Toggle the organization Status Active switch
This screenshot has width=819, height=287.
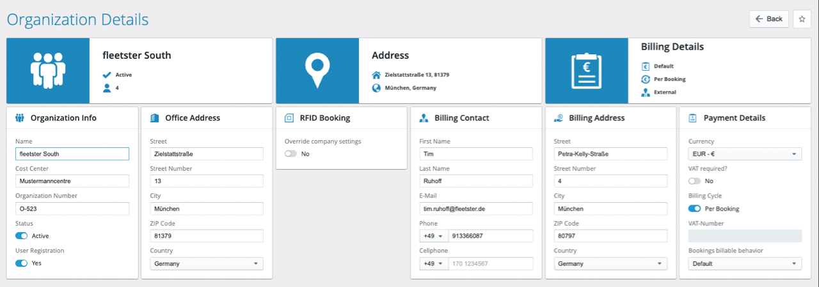(22, 236)
